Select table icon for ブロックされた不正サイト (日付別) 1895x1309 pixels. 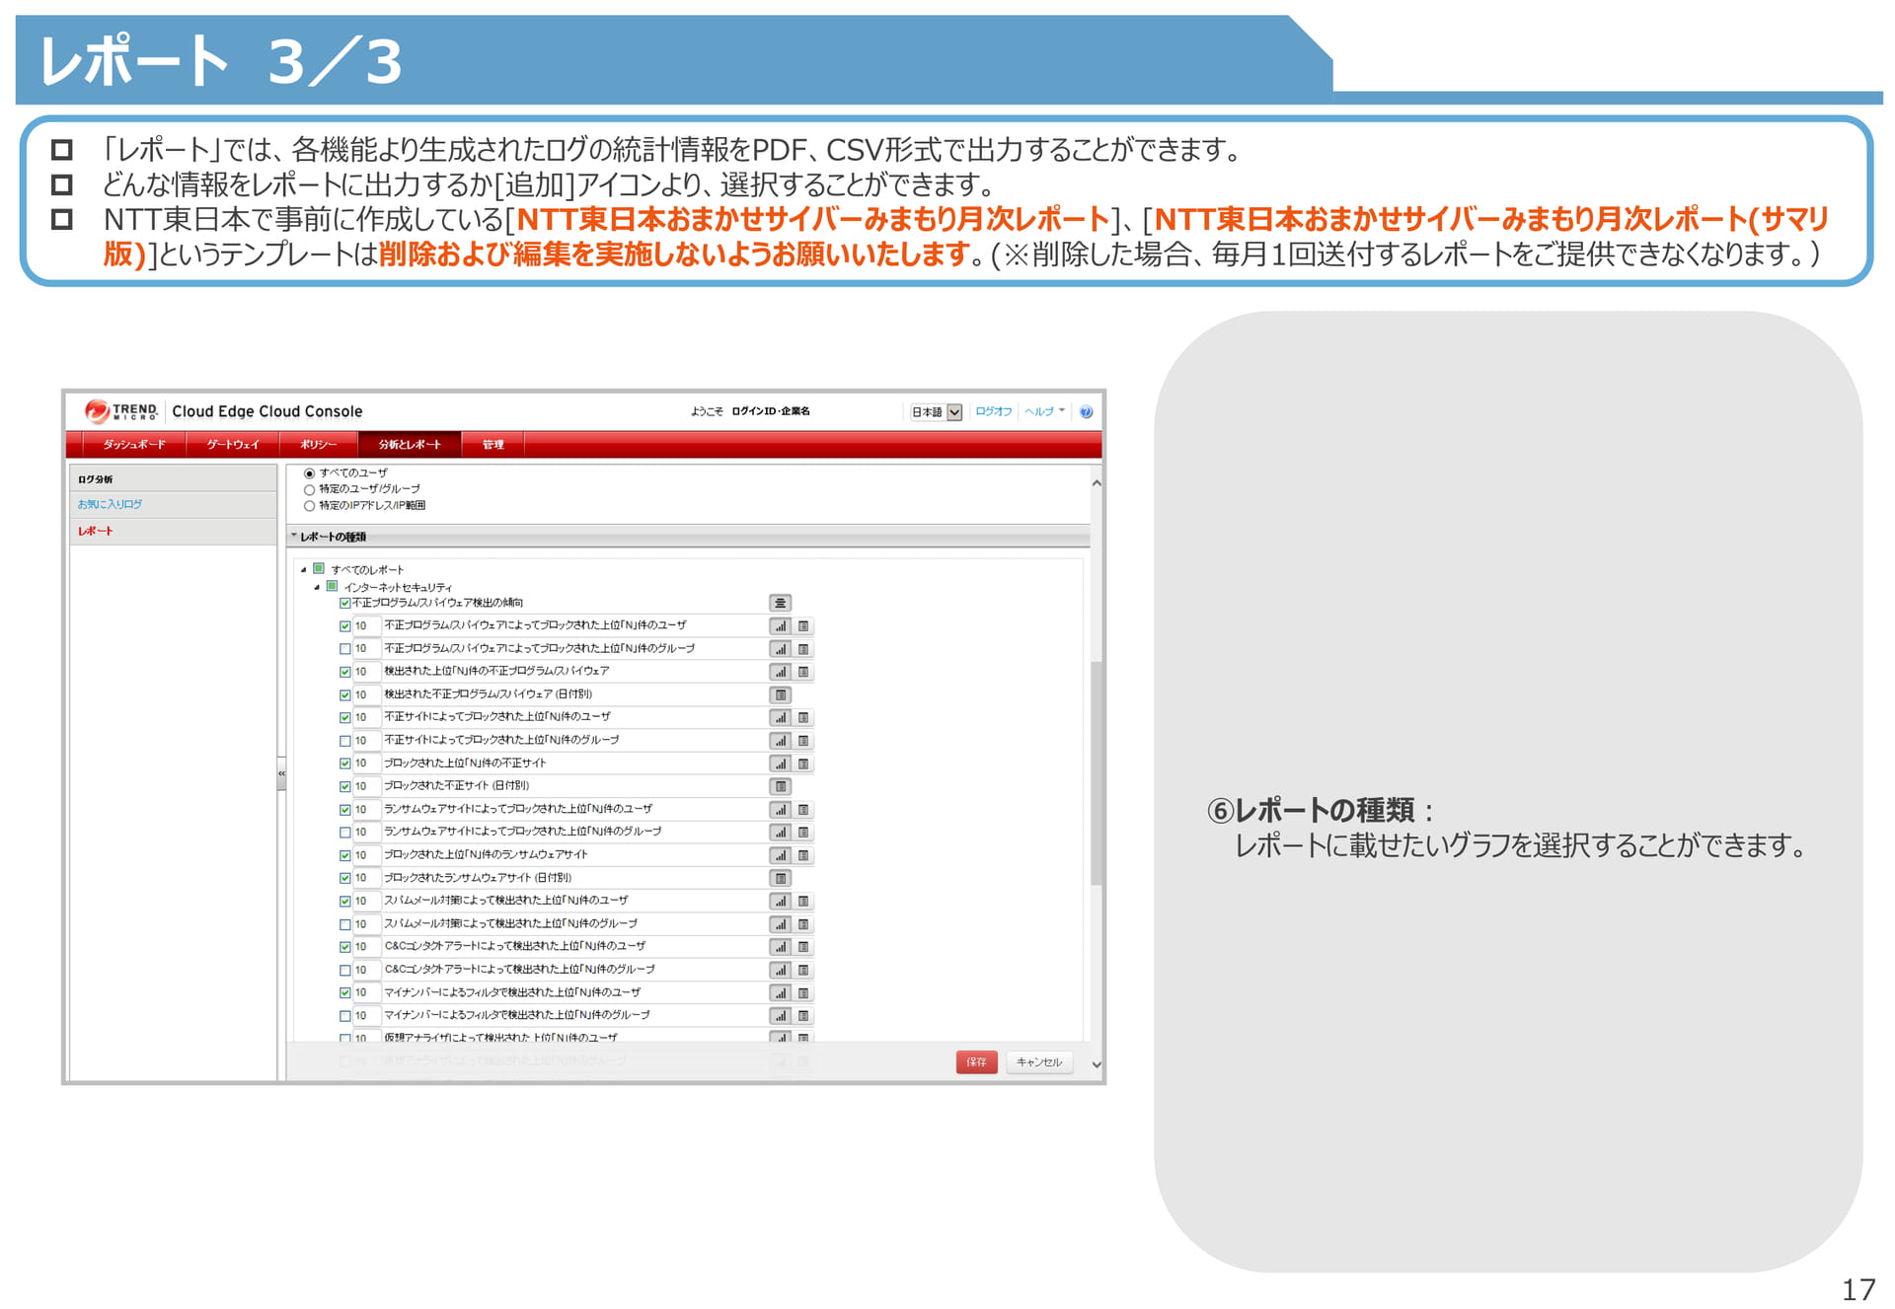(780, 786)
